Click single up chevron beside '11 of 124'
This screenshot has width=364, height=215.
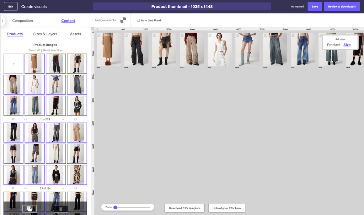(26, 119)
